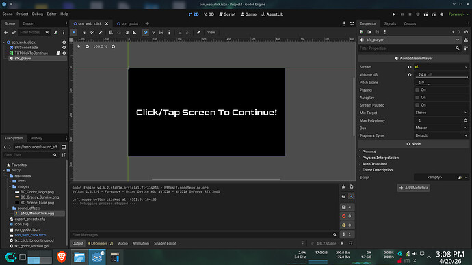Toggle visibility of BGSceneFade node

point(64,48)
